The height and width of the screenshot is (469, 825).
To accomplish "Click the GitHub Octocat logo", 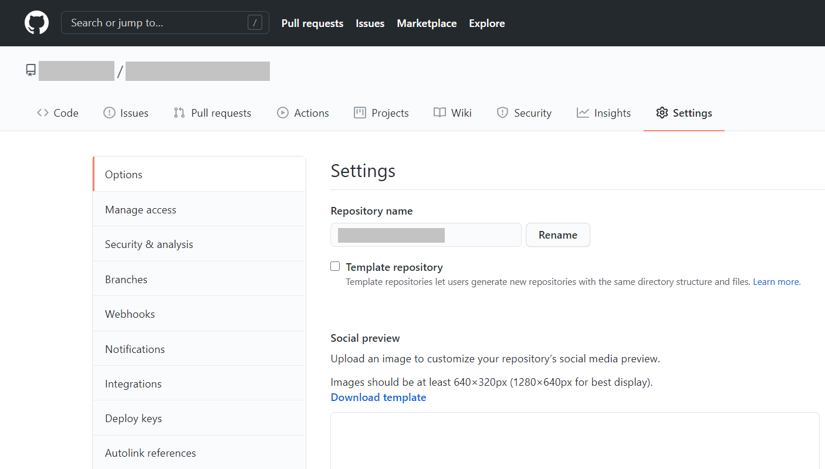I will [36, 23].
